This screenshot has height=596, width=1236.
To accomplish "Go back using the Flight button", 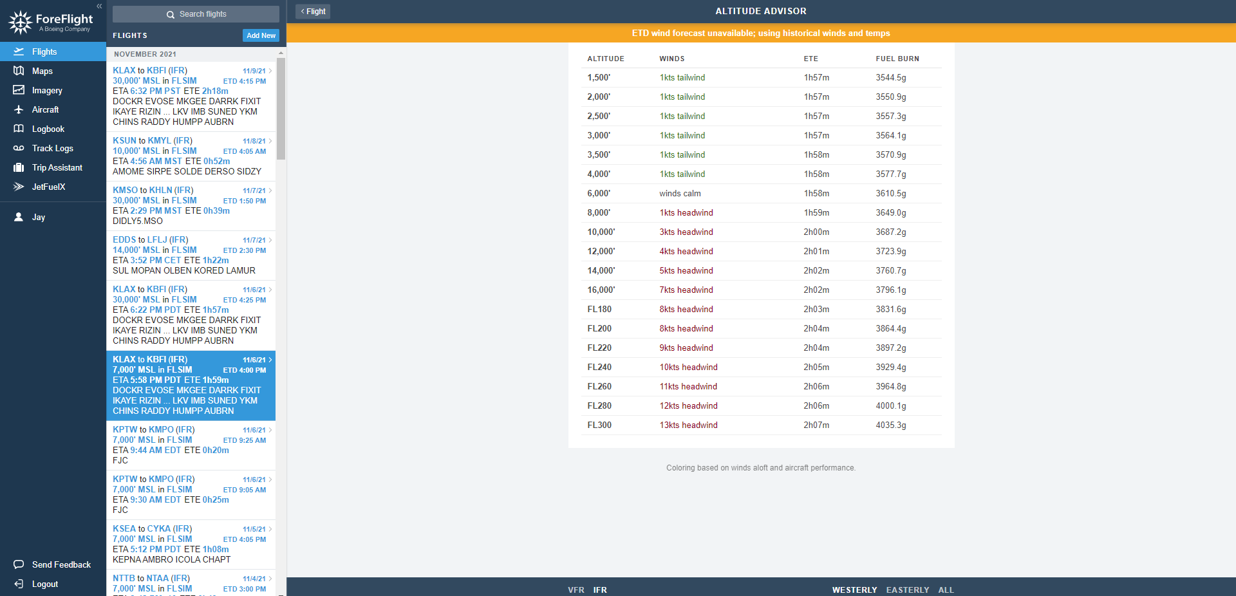I will (313, 12).
